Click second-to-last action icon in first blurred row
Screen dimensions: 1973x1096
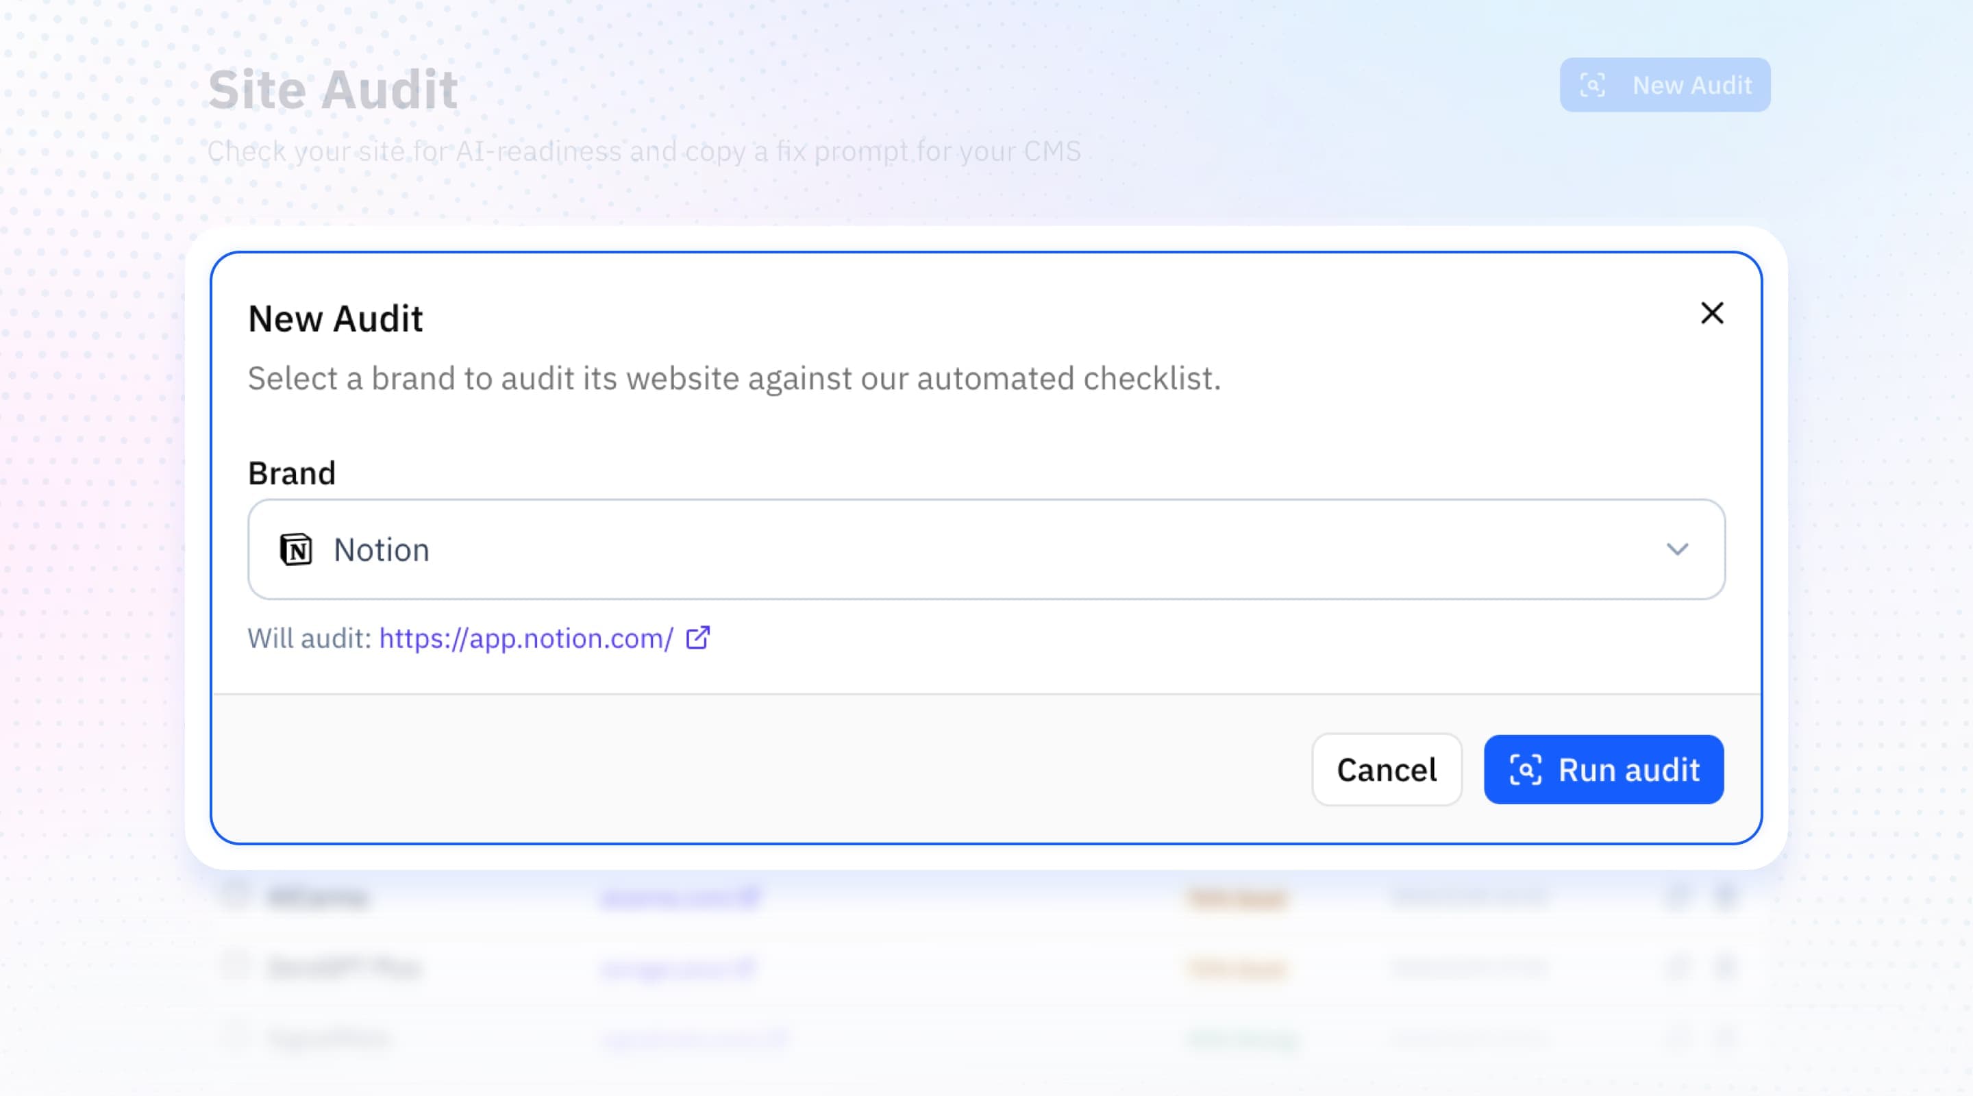click(x=1677, y=895)
